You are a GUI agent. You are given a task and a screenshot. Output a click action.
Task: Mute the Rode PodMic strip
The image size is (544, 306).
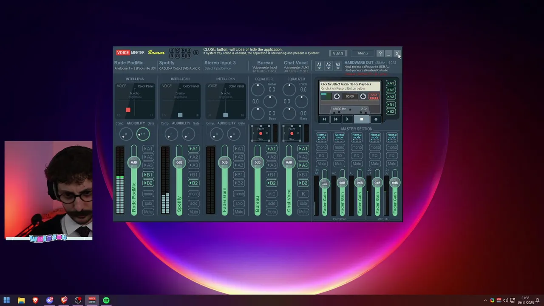coord(148,212)
